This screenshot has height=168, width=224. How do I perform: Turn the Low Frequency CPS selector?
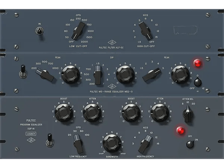click(x=78, y=144)
